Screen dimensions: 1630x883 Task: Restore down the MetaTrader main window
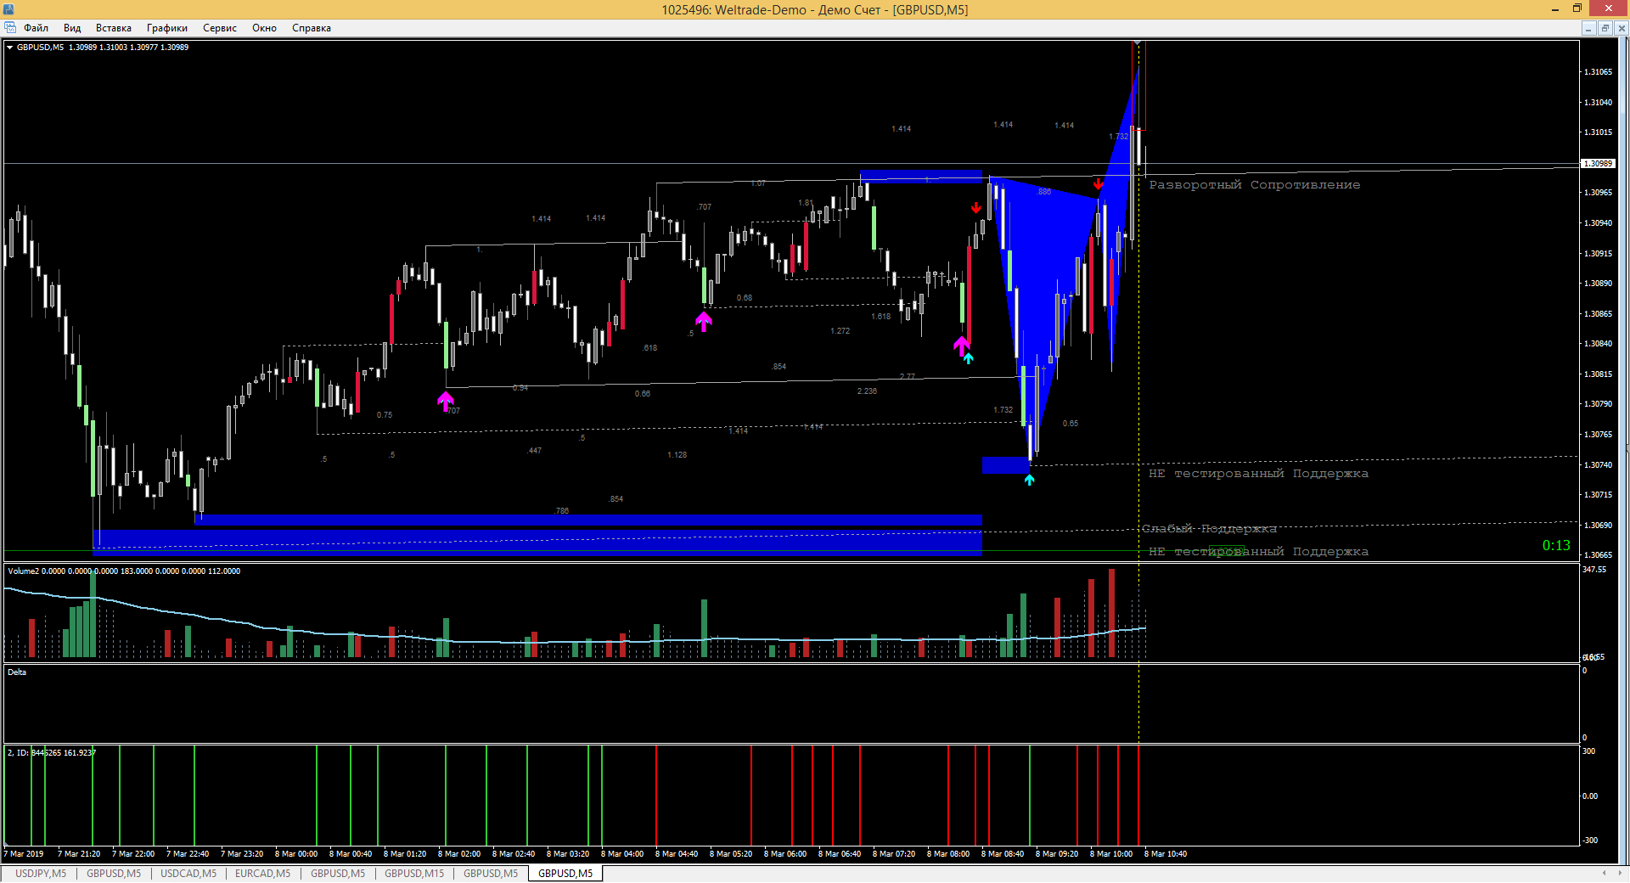tap(1577, 9)
